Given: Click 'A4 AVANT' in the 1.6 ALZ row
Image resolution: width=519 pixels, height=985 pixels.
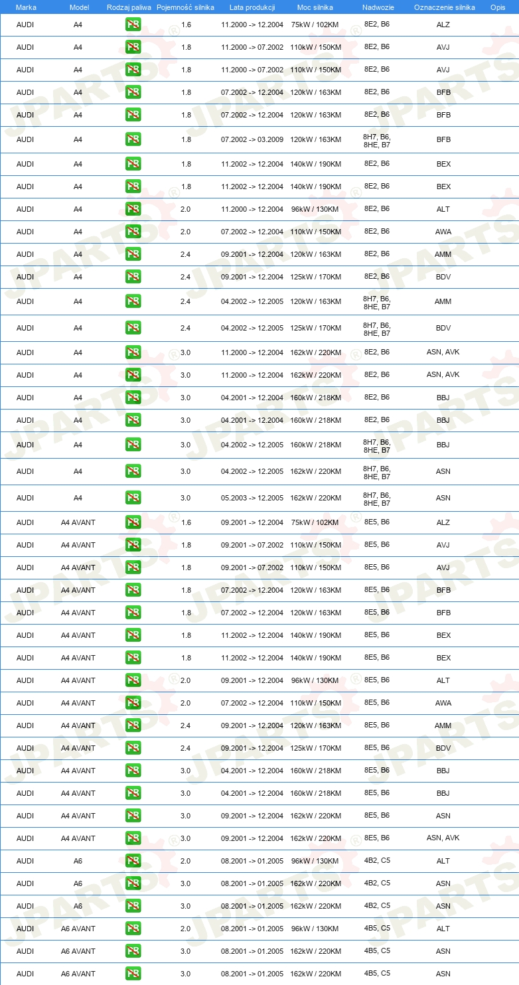Looking at the screenshot, I should pos(78,522).
